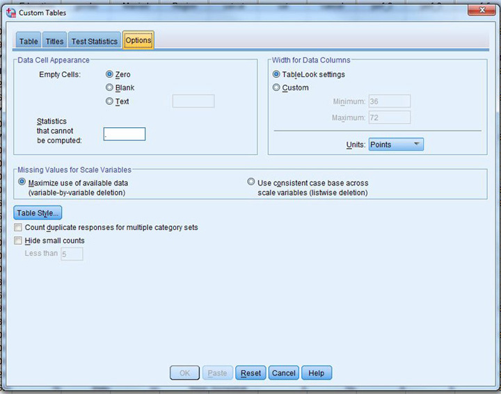Screen dimensions: 501x394
Task: Select Zero for empty cells
Action: 109,74
